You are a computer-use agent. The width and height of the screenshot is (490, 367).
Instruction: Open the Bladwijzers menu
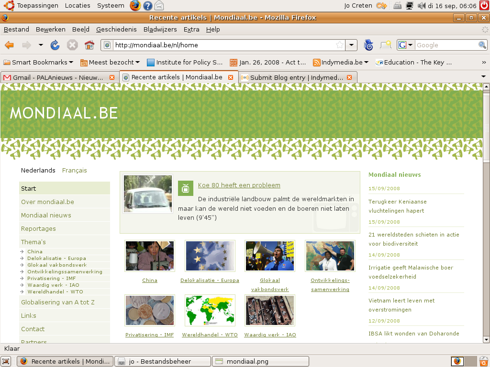coord(160,29)
